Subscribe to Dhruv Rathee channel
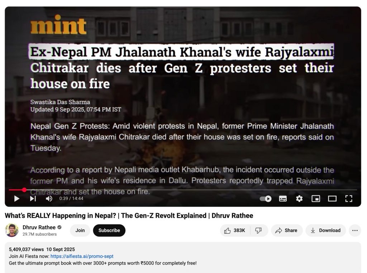Viewport: 367px width, 273px height. pyautogui.click(x=109, y=230)
